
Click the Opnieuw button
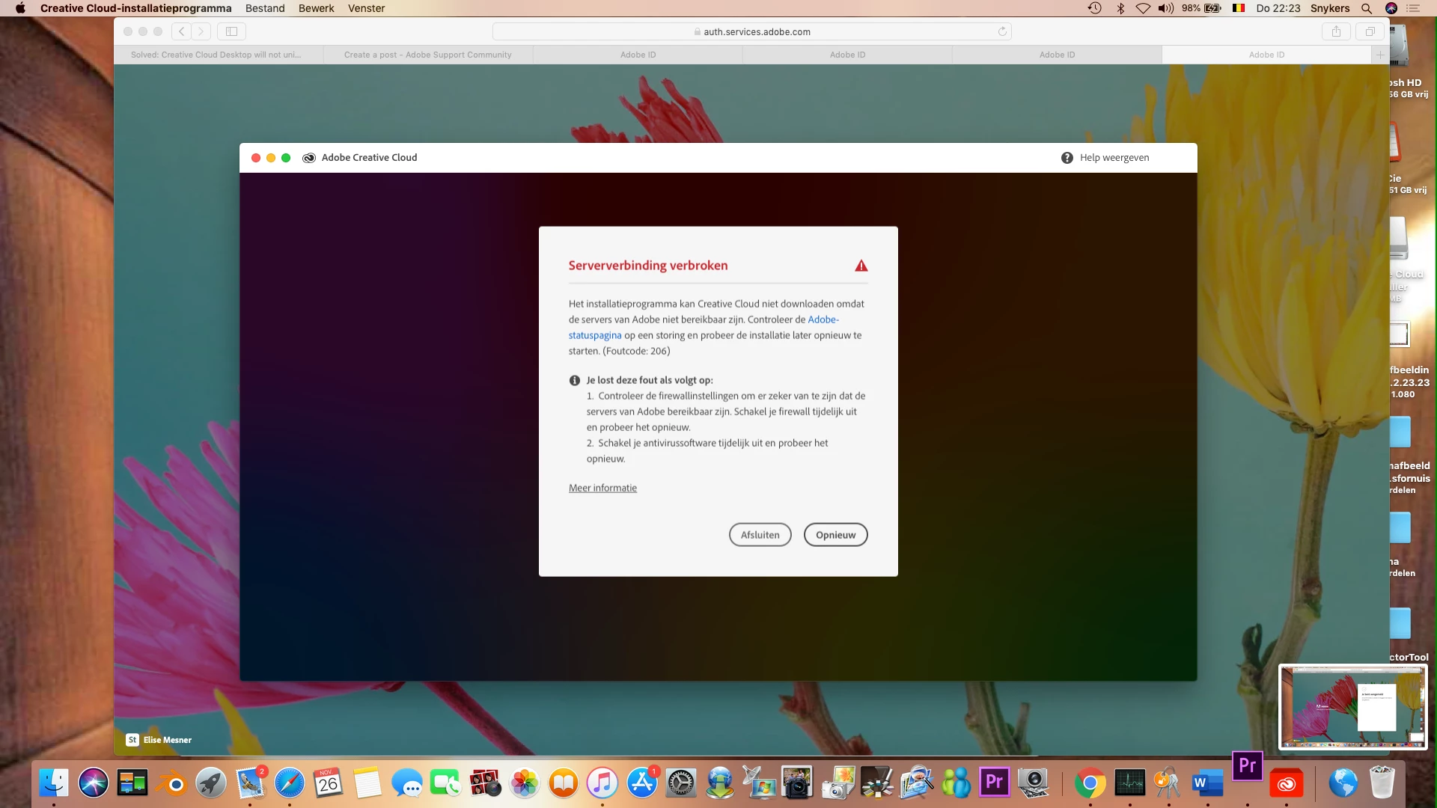835,535
